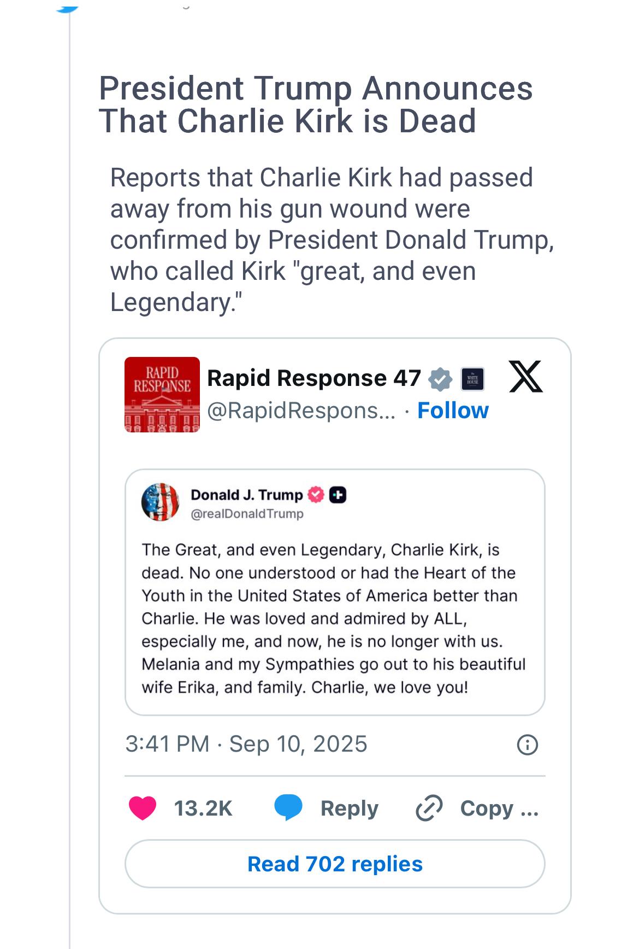639x949 pixels.
Task: Open the X logo link
Action: [x=525, y=377]
